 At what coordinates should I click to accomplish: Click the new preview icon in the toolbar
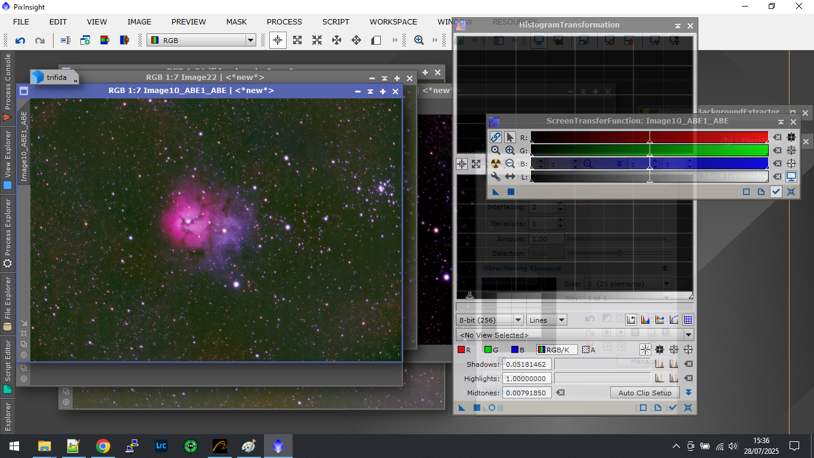[85, 41]
